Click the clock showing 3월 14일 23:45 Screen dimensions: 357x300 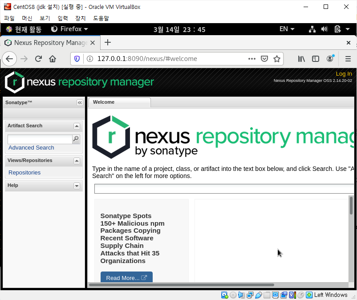coord(179,29)
